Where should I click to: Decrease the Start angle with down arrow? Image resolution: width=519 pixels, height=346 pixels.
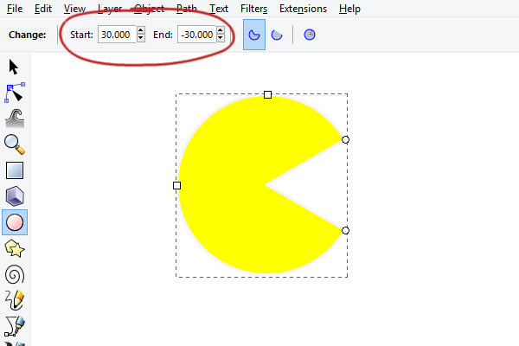(x=141, y=38)
